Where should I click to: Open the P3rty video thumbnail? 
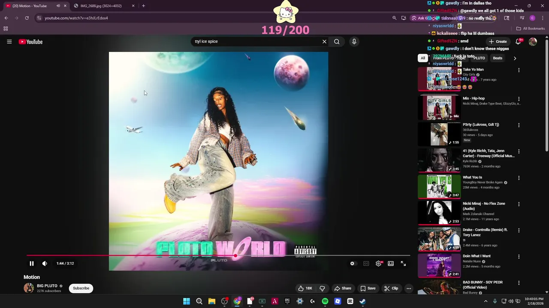point(439,133)
